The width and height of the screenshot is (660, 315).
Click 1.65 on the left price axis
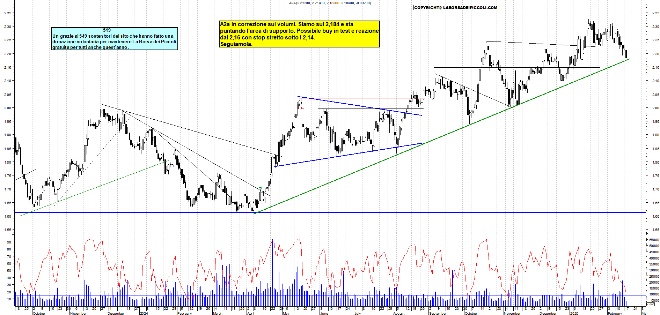click(7, 203)
